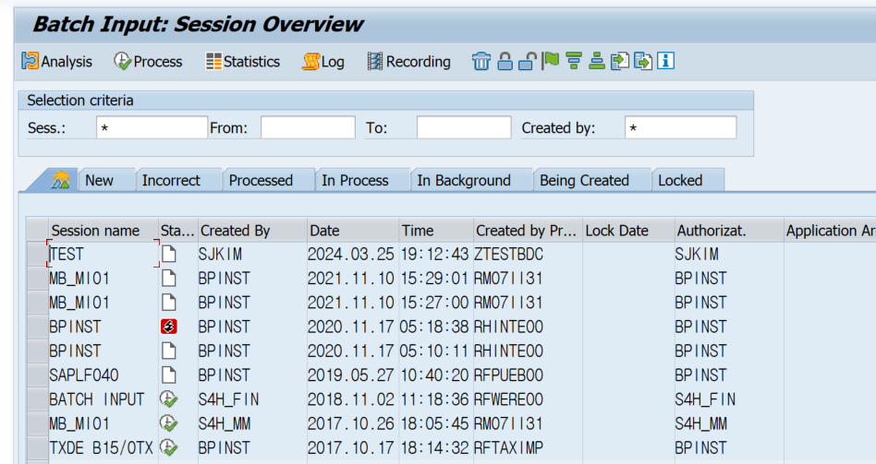This screenshot has width=876, height=464.
Task: Click the export session icon
Action: coord(642,61)
